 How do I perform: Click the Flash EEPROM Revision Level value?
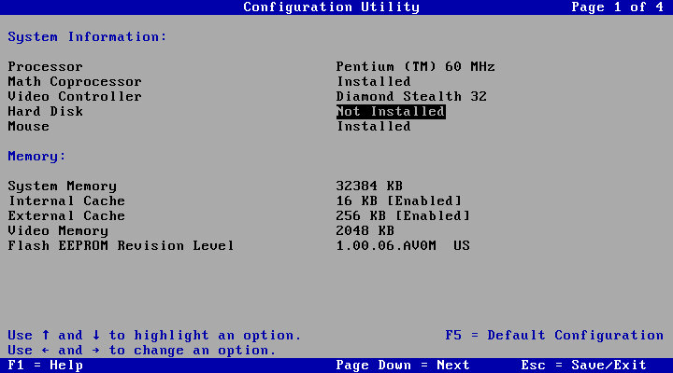tap(403, 246)
